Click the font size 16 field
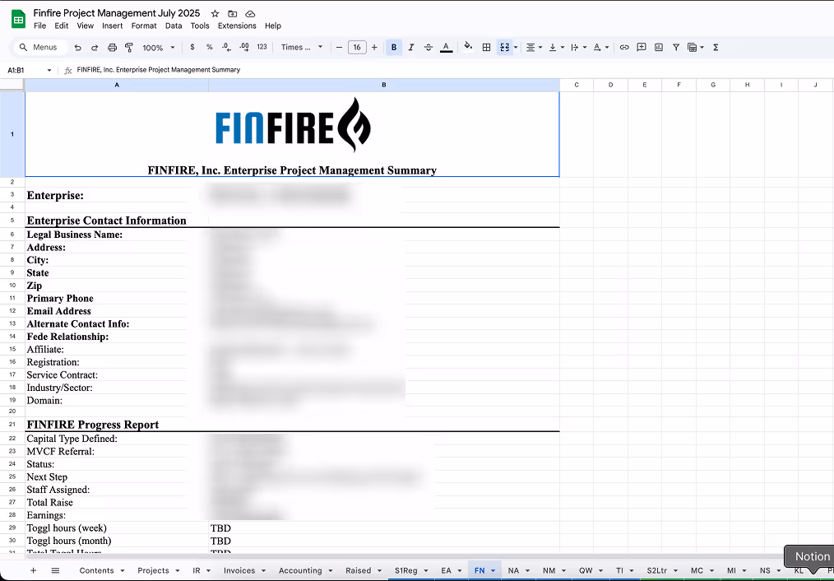The image size is (834, 581). coord(357,48)
